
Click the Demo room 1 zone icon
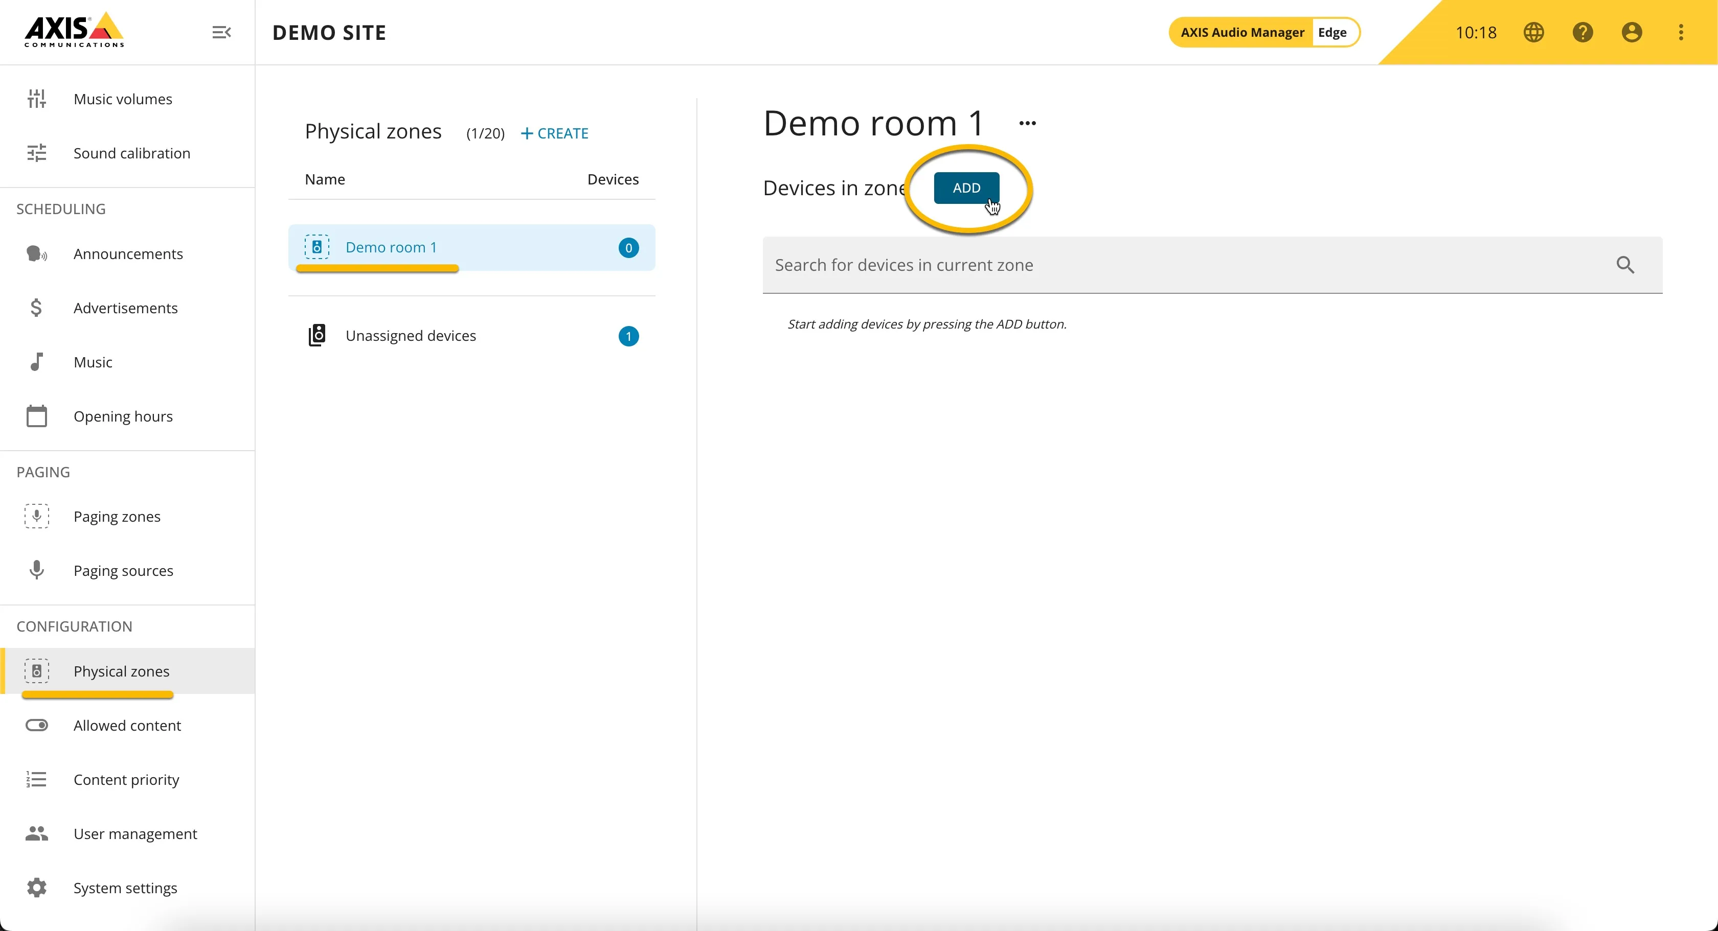click(x=317, y=247)
